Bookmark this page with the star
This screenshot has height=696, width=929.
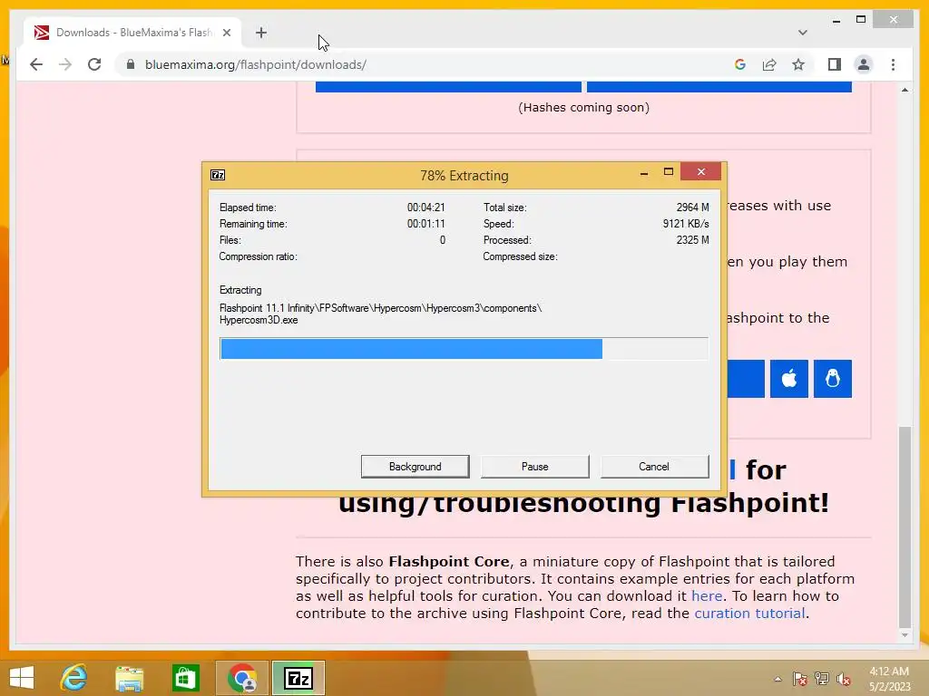(798, 64)
